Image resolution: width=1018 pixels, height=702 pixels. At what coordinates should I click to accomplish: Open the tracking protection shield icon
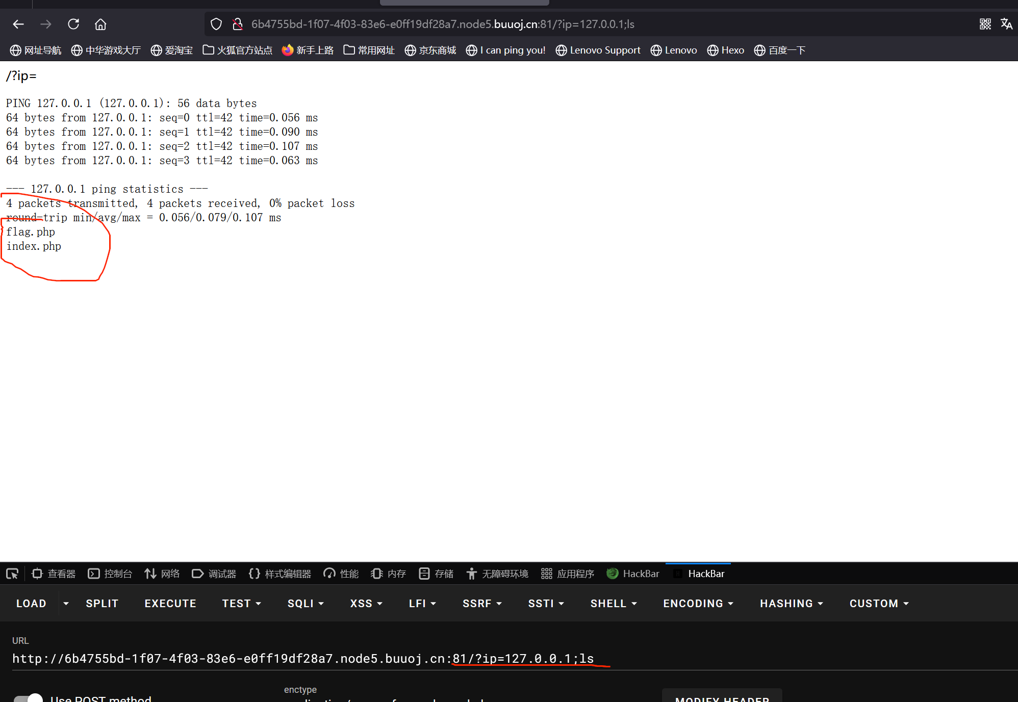tap(216, 24)
